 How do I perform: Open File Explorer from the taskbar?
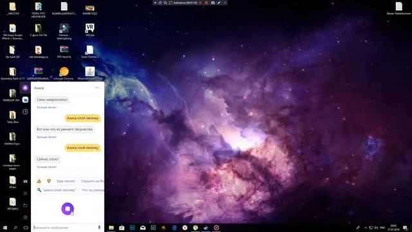111,227
